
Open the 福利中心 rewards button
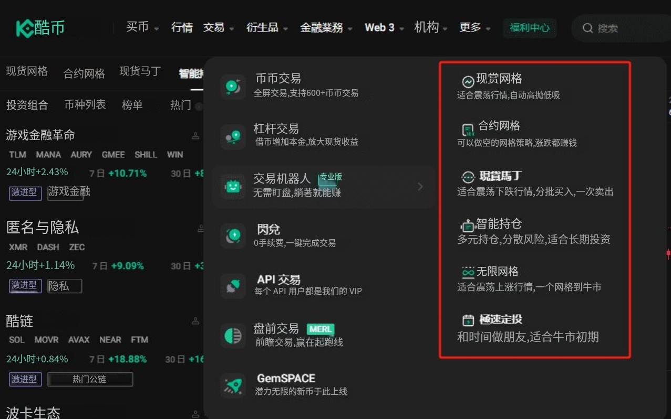point(530,28)
